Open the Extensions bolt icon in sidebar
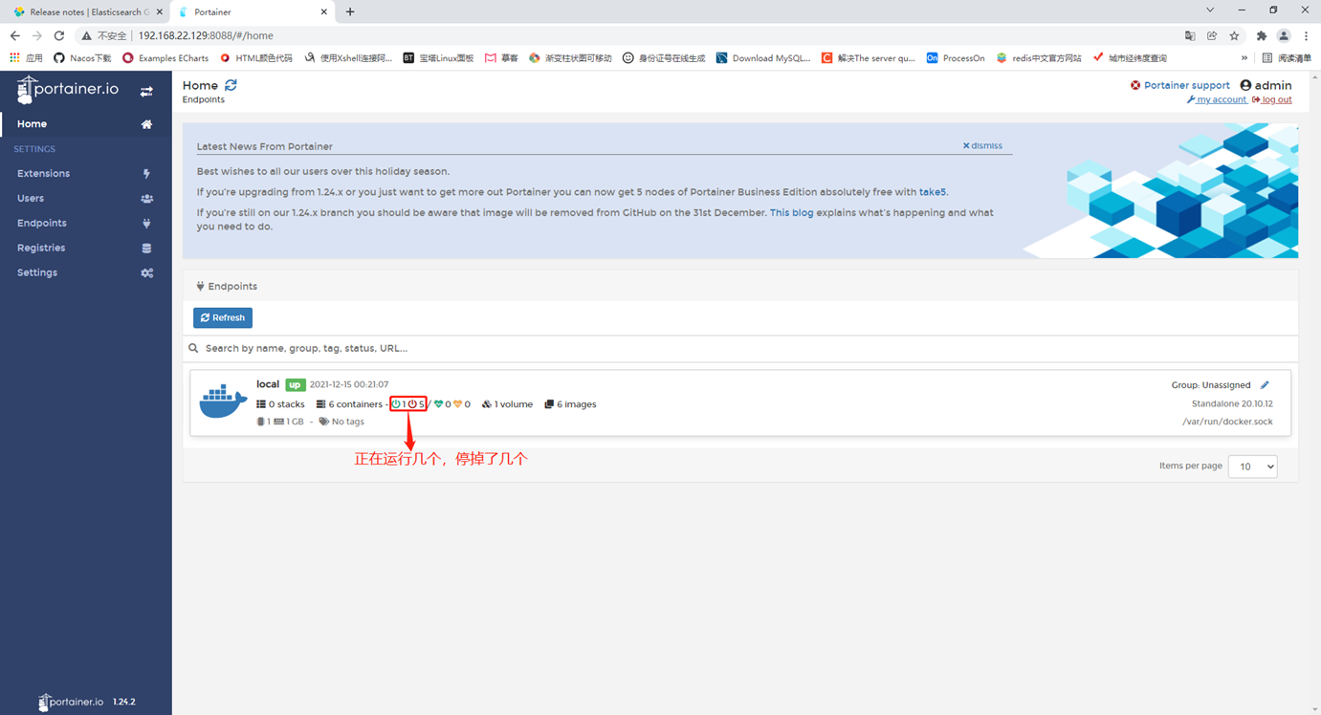The height and width of the screenshot is (715, 1321). pos(146,174)
